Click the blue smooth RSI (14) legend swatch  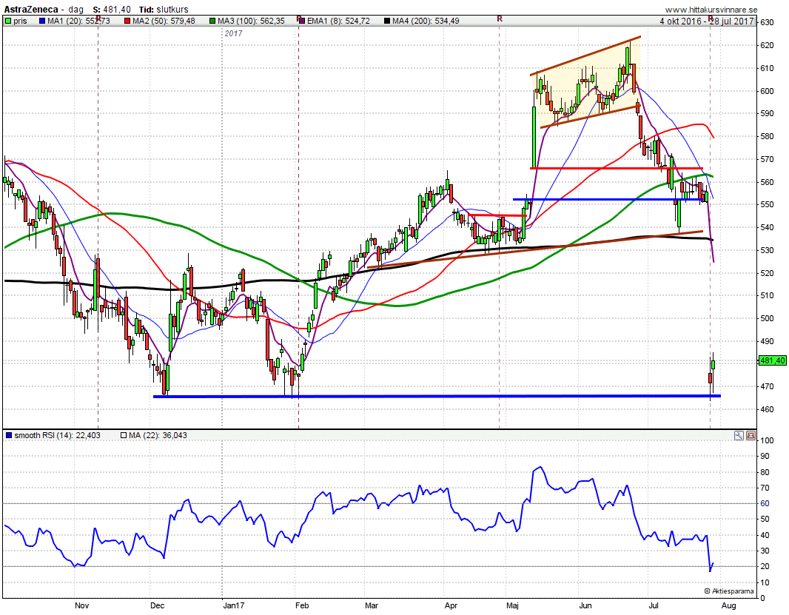coord(9,435)
